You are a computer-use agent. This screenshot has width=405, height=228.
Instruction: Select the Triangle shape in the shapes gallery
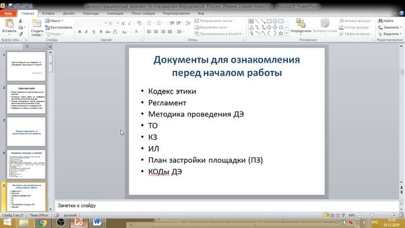(x=251, y=27)
